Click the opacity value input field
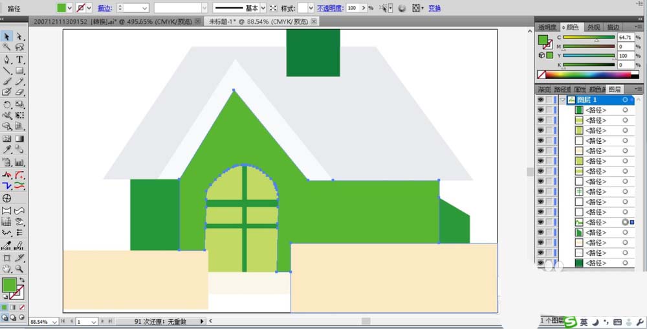647x329 pixels. click(x=354, y=8)
